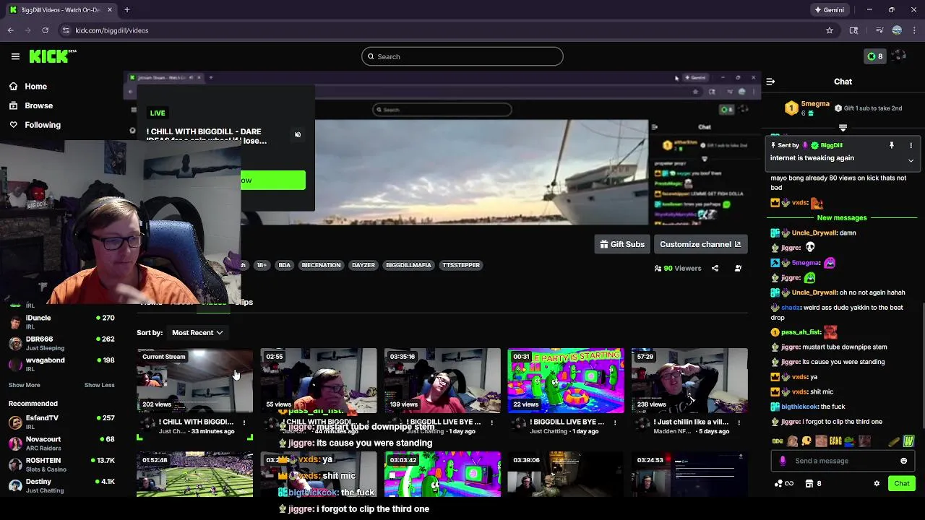Image resolution: width=925 pixels, height=520 pixels.
Task: Open pinned message three-dot options
Action: pos(911,145)
